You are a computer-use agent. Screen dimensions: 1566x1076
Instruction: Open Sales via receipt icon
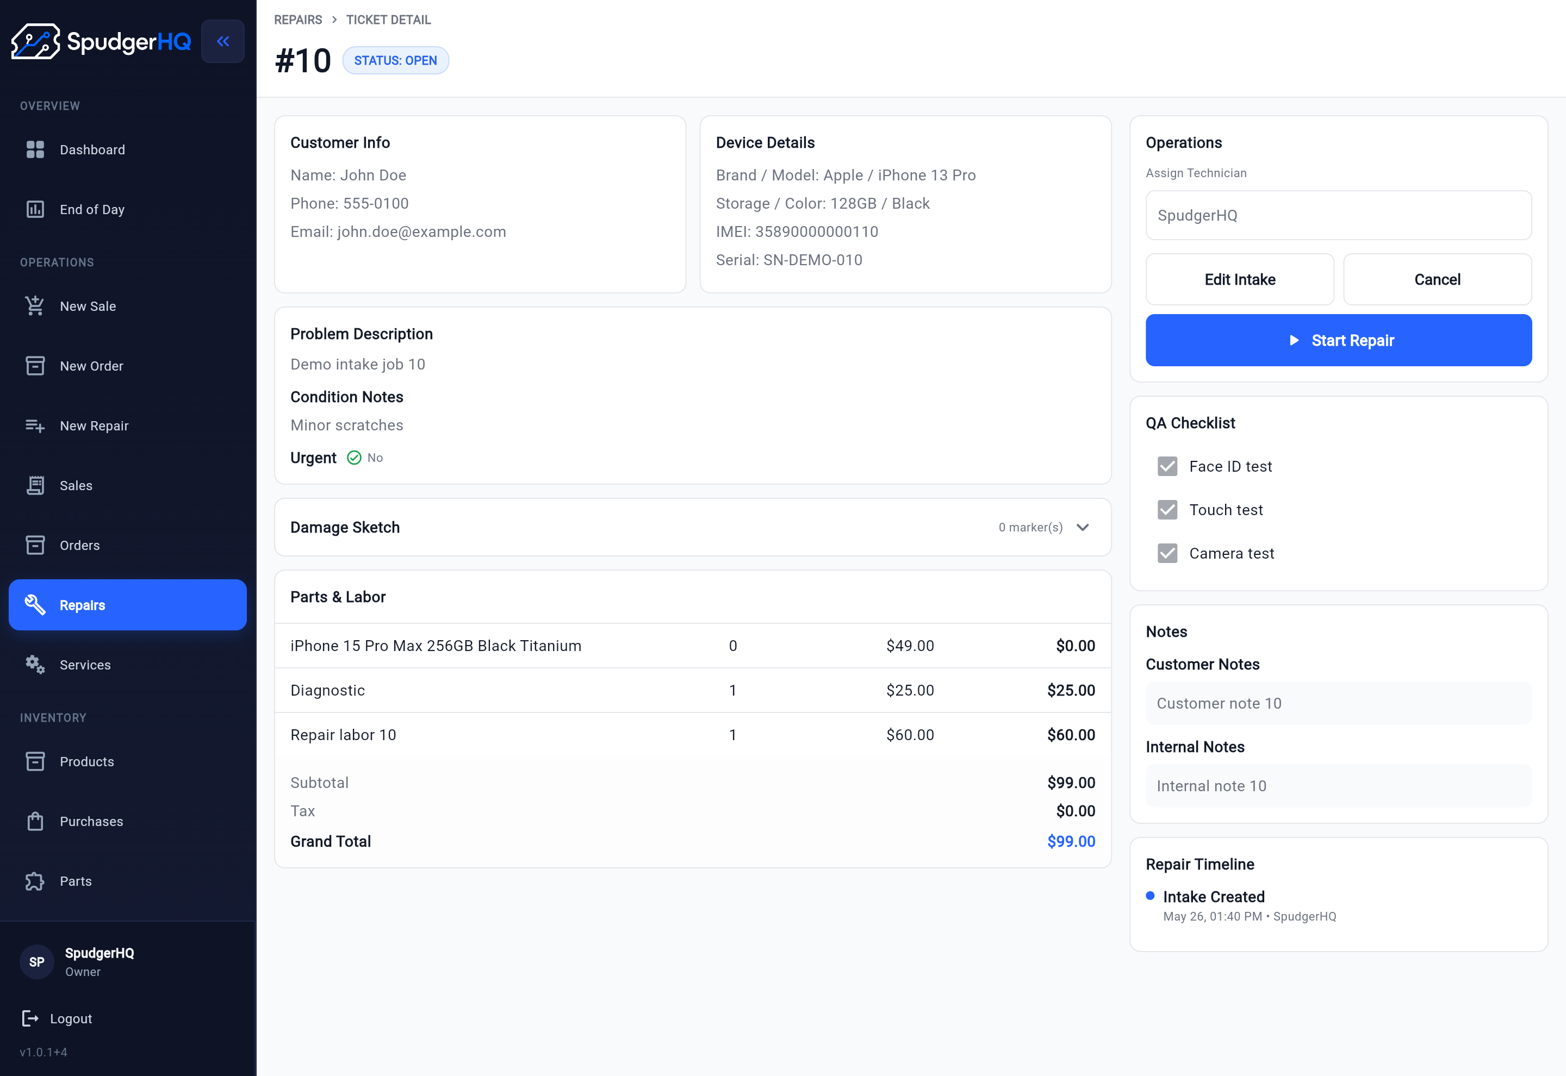click(35, 485)
